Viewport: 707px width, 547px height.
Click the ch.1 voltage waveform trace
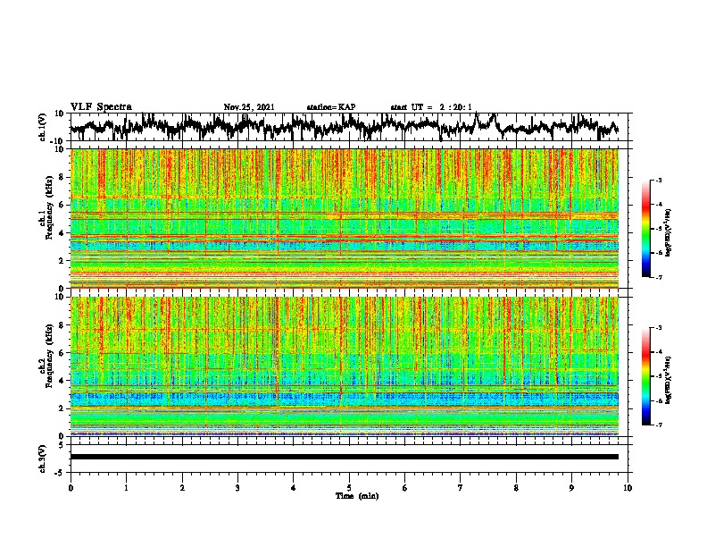tap(345, 127)
